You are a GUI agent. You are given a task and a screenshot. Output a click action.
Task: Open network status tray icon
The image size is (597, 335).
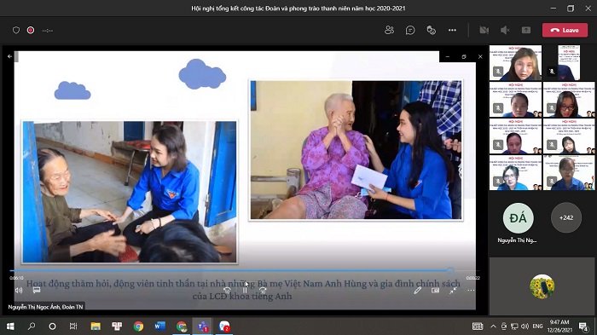(514, 326)
